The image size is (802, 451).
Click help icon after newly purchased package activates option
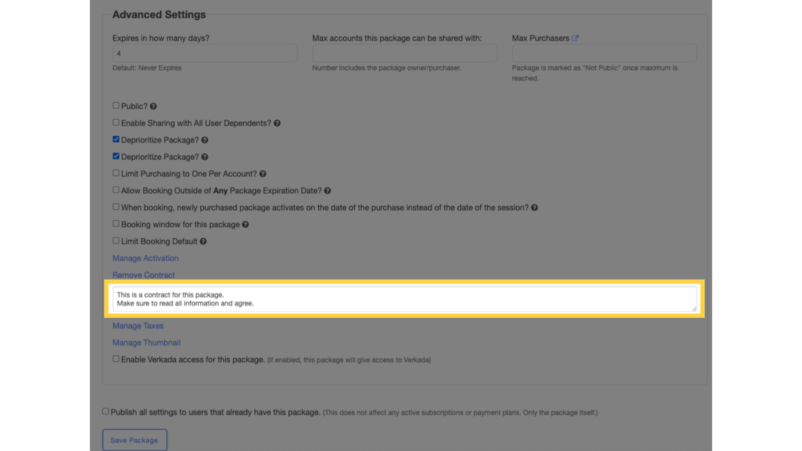tap(534, 207)
